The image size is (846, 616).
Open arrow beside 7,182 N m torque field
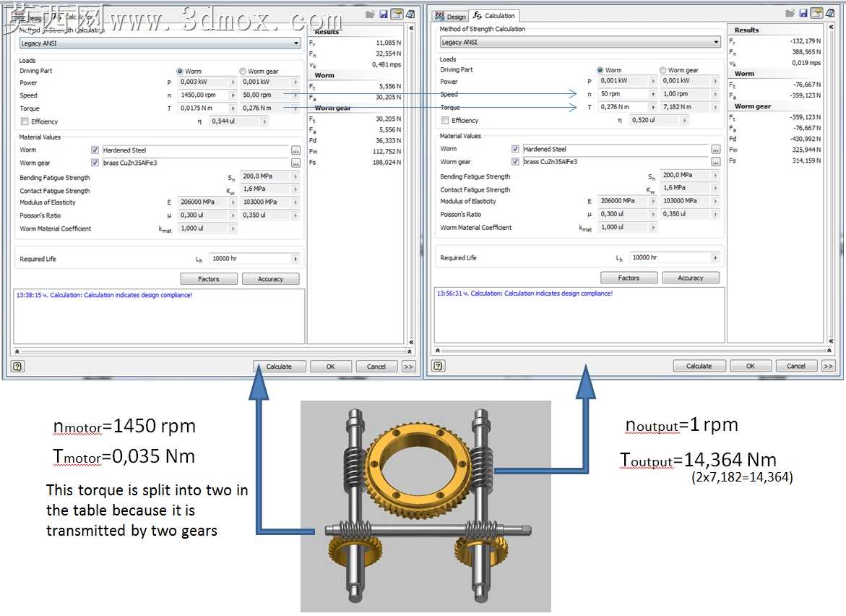point(716,107)
